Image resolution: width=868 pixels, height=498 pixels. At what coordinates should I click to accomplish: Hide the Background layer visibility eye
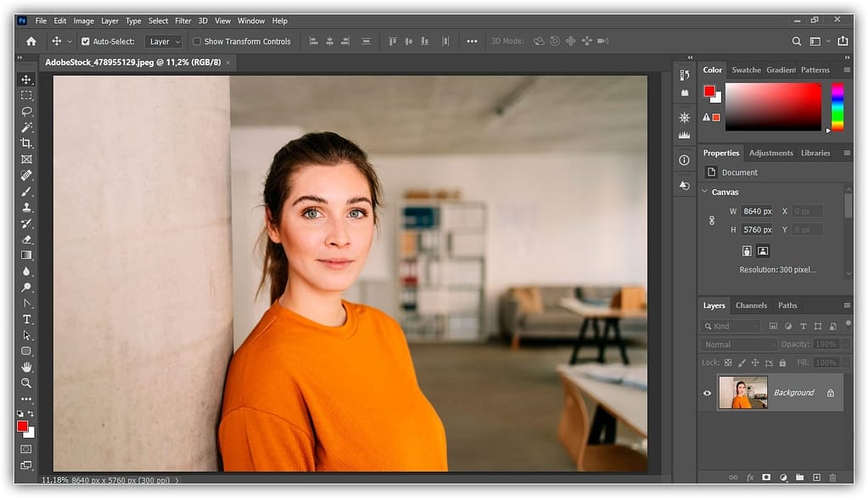[707, 393]
